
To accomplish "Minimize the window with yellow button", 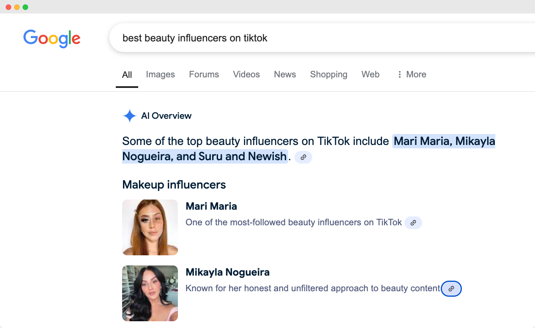I will point(17,7).
